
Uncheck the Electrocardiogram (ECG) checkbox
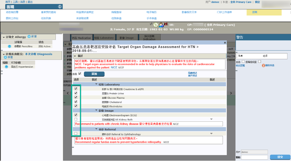[76, 115]
